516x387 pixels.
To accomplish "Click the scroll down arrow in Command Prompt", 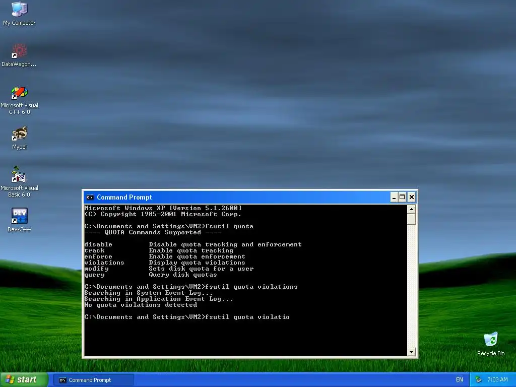I will pyautogui.click(x=411, y=352).
